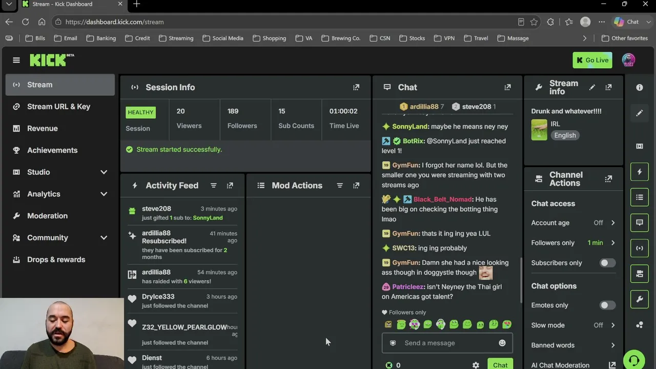656x369 pixels.
Task: Insert the angry tan square emote
Action: click(x=388, y=324)
